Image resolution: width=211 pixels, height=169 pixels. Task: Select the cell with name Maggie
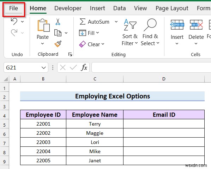point(95,133)
